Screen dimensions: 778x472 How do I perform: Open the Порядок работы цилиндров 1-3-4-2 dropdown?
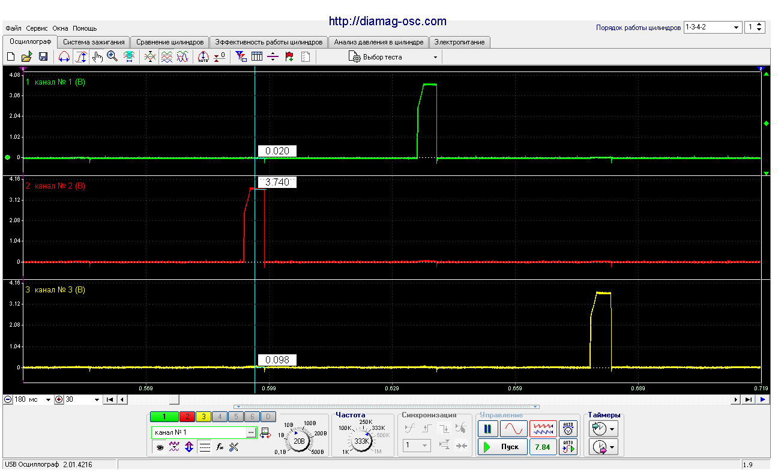pyautogui.click(x=737, y=28)
